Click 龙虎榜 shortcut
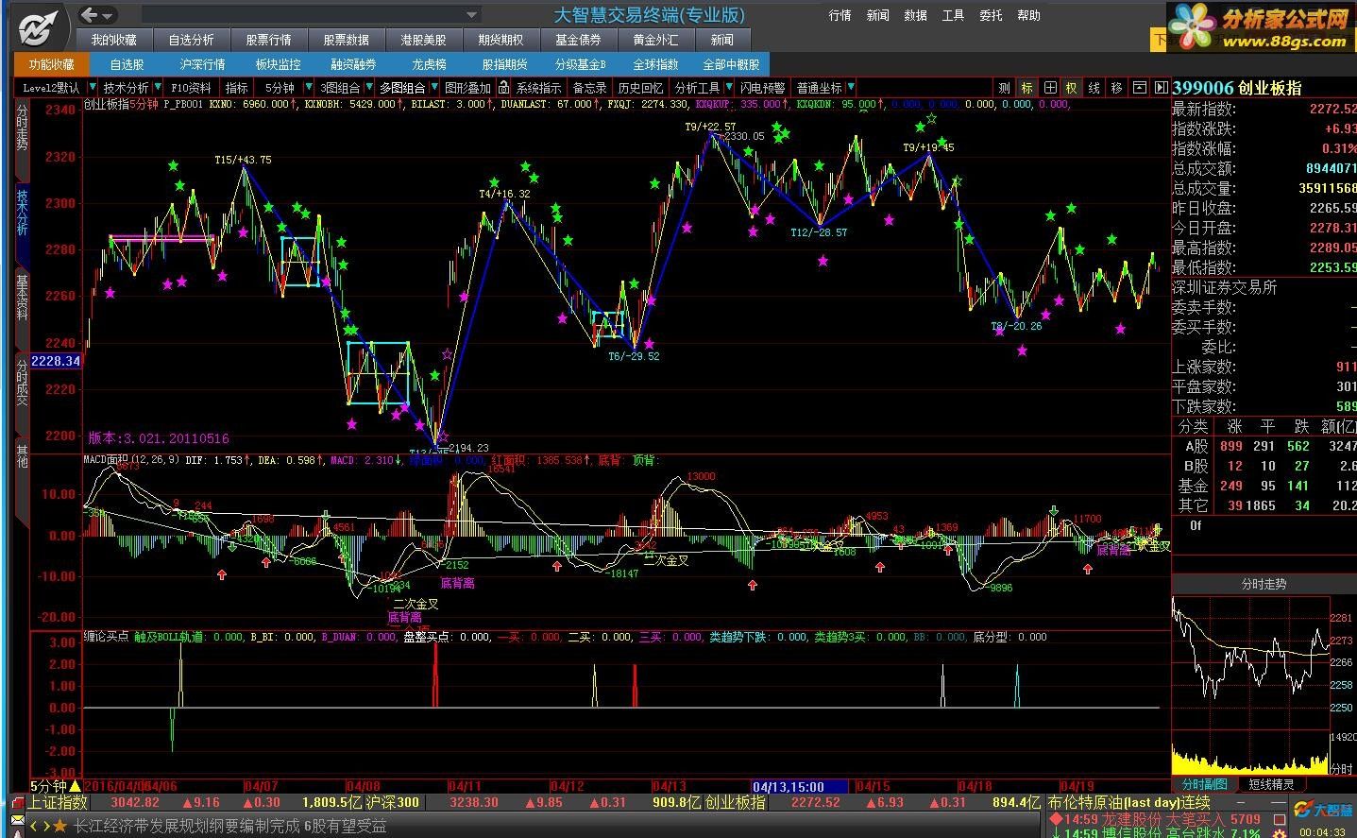 429,64
